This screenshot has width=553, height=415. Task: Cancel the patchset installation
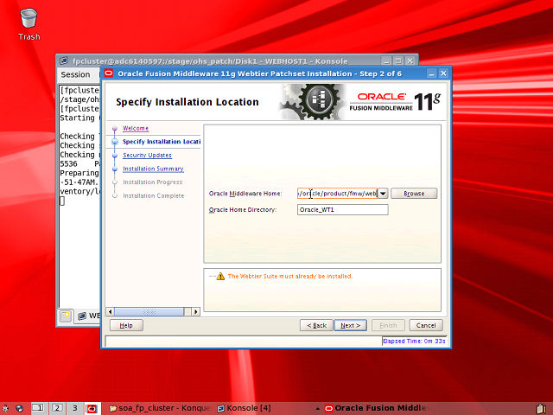[x=426, y=325]
